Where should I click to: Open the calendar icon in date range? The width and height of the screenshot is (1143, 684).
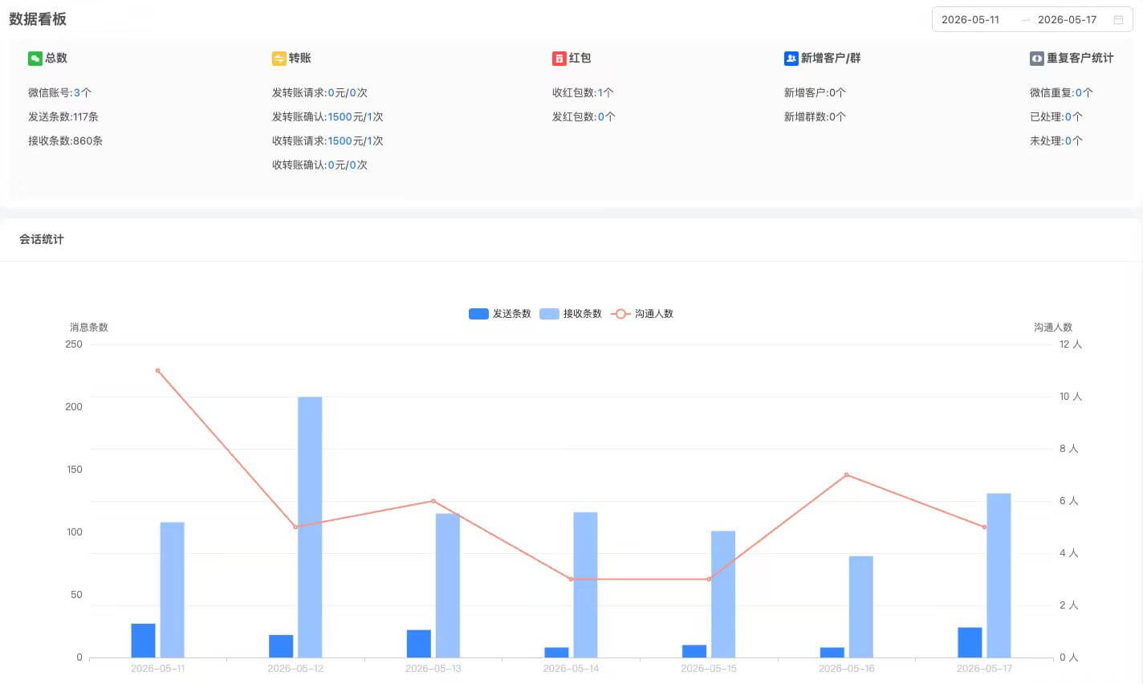1118,19
